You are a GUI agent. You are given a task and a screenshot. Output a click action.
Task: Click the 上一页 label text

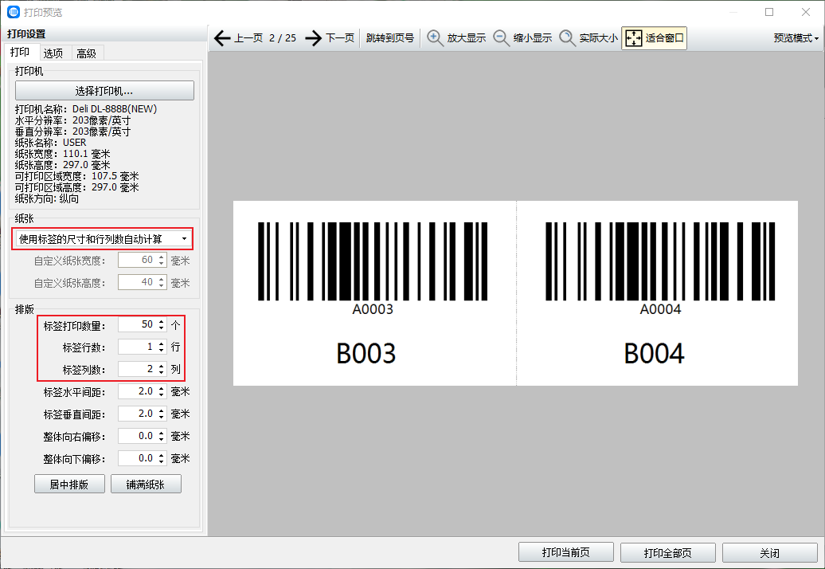click(248, 38)
